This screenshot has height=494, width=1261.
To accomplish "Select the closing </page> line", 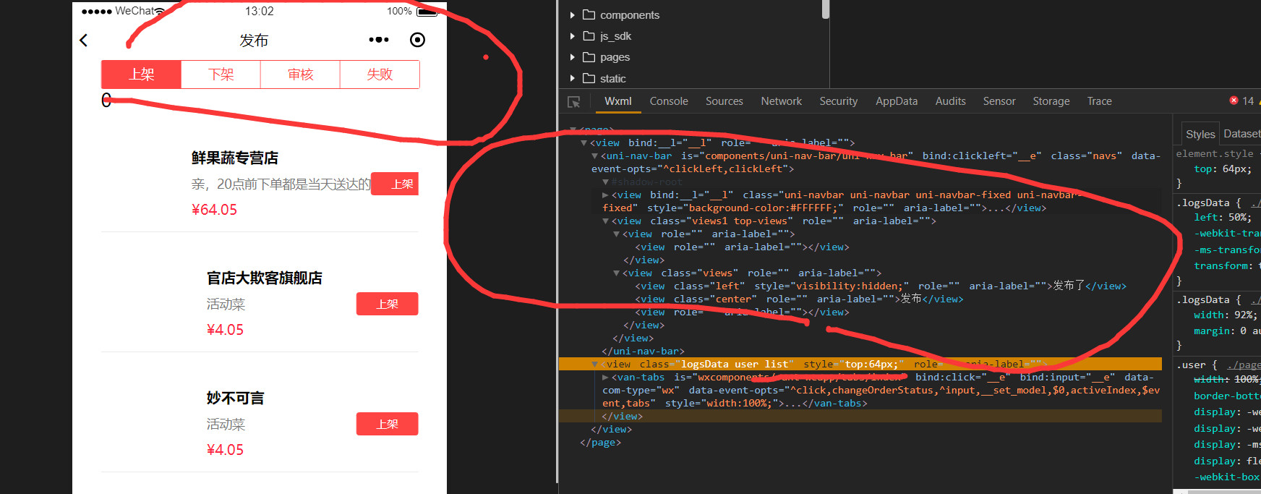I will pyautogui.click(x=601, y=443).
